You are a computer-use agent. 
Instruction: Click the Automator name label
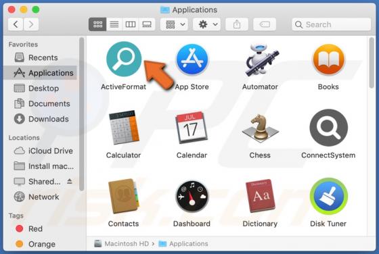coord(260,87)
